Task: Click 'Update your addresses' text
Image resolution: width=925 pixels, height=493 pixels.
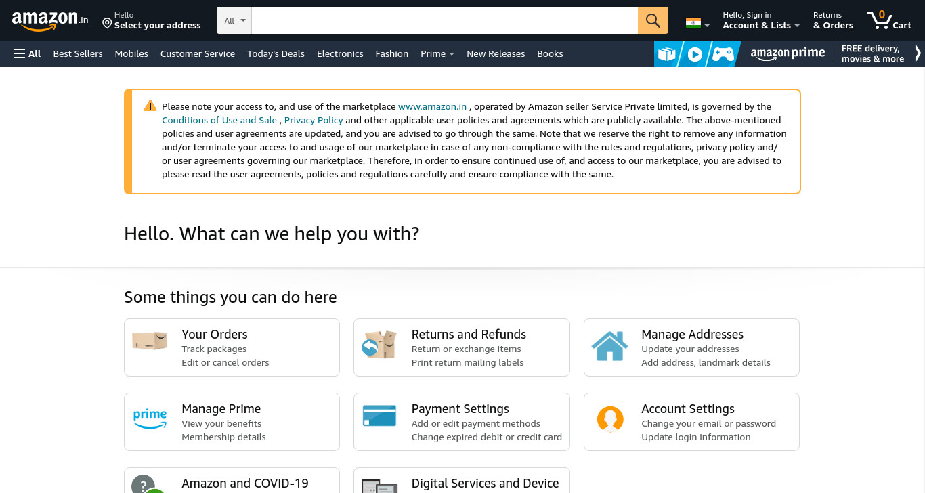Action: [x=690, y=349]
